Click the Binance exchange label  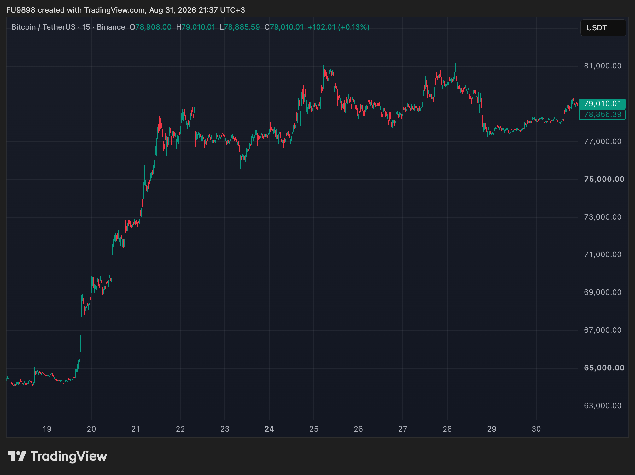click(x=111, y=27)
